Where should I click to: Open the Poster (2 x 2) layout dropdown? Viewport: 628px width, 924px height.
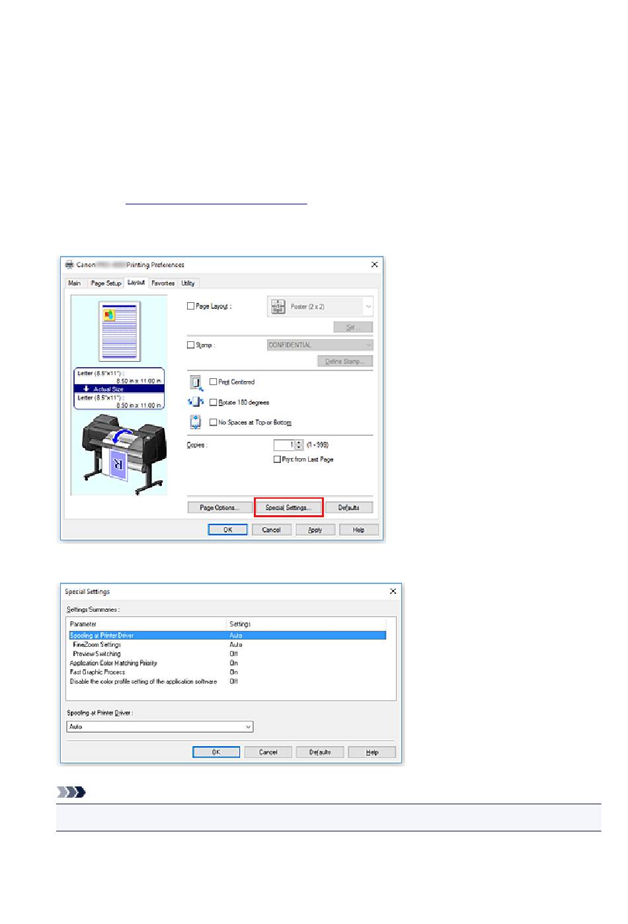pos(321,306)
